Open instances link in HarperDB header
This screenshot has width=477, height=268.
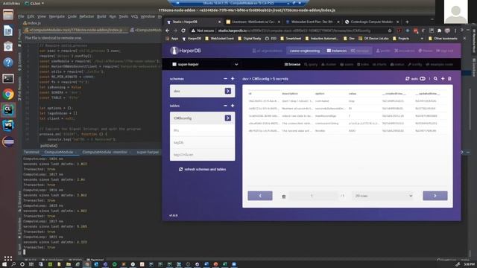coord(337,51)
